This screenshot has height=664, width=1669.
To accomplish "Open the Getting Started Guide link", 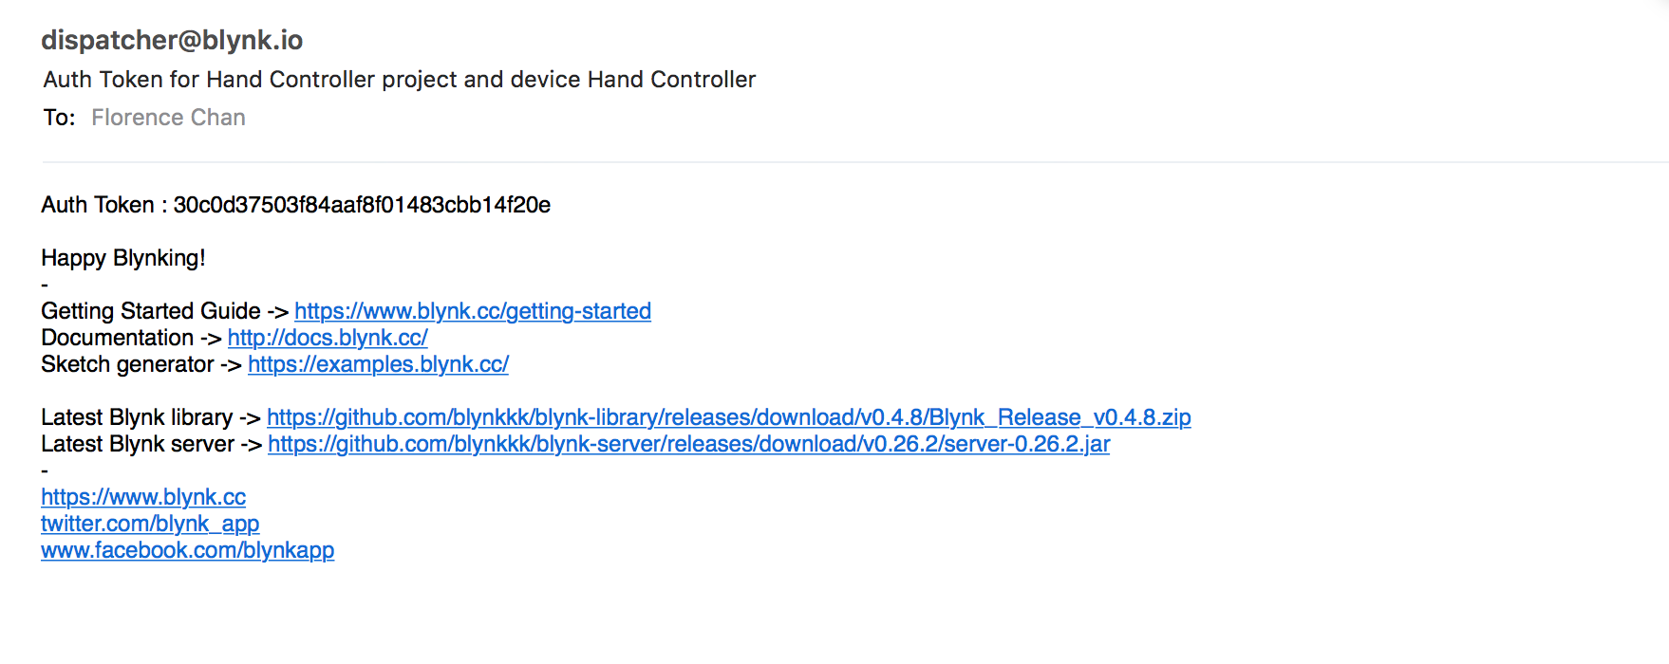I will point(473,311).
